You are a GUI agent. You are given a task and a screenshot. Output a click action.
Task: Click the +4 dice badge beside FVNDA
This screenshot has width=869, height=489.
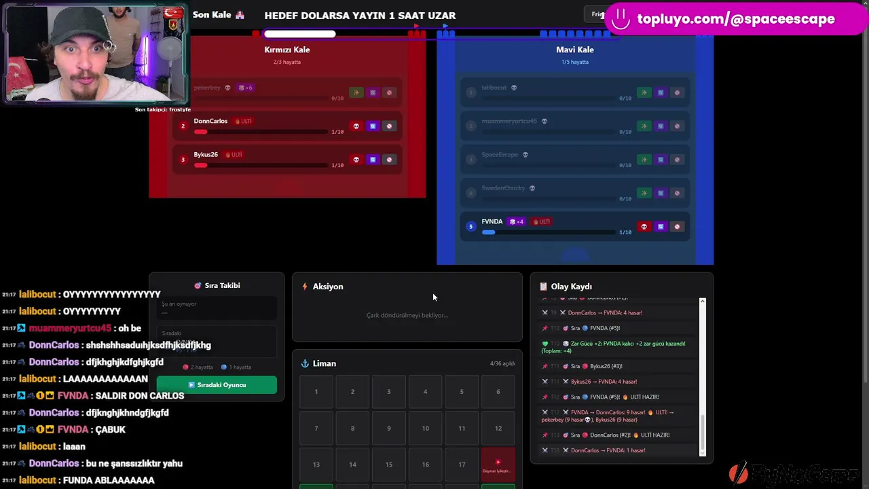click(517, 221)
